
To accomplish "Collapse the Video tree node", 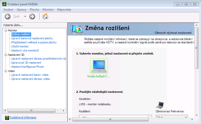I will [x=6, y=71].
